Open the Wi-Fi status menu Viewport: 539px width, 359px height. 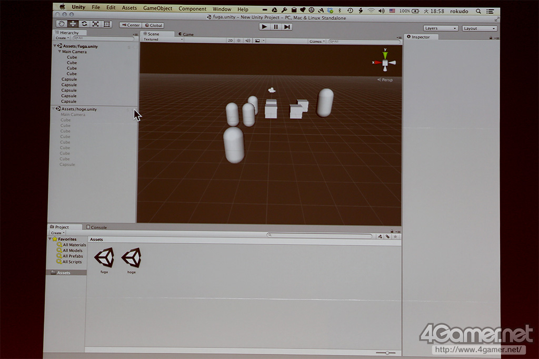(x=371, y=11)
